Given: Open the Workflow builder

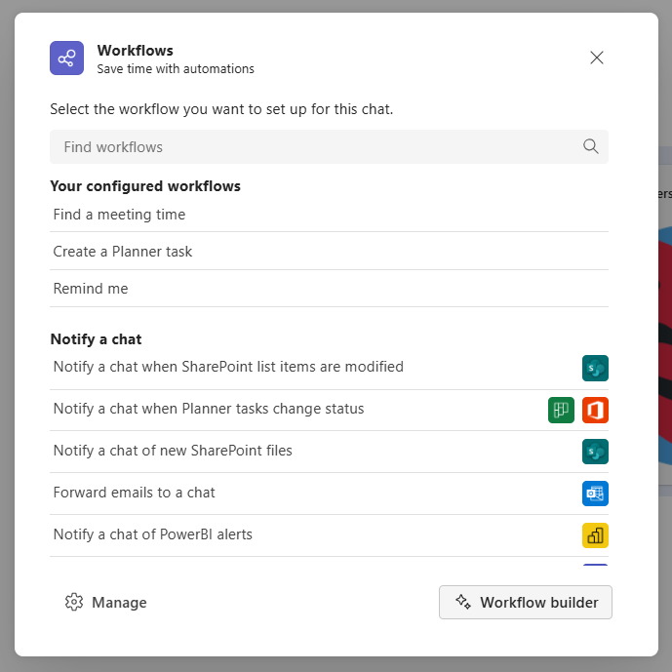Looking at the screenshot, I should (526, 602).
